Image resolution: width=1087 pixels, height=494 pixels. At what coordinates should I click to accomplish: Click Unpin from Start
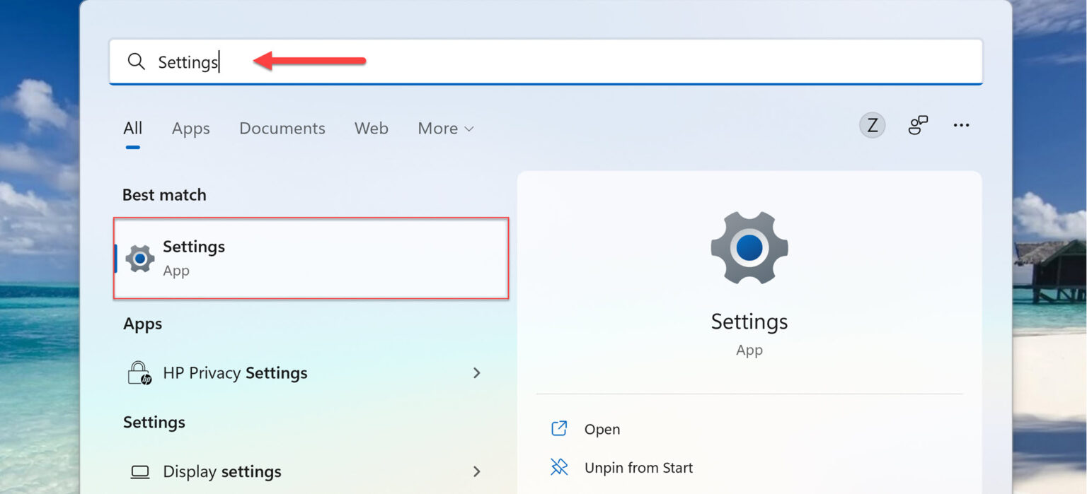[638, 467]
